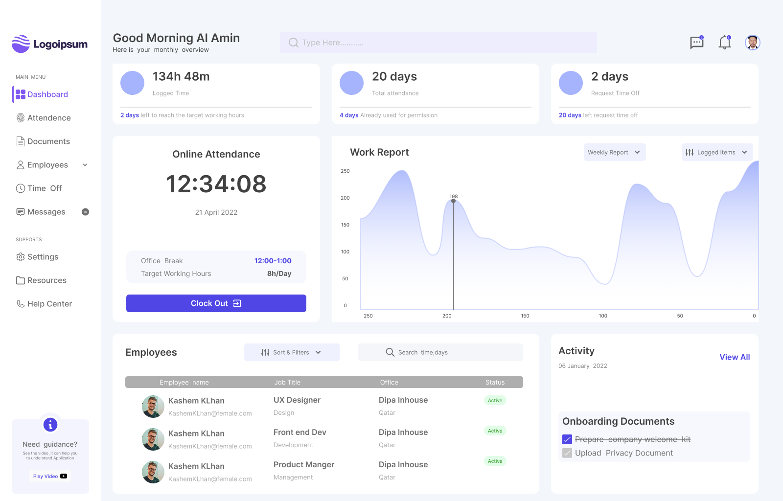This screenshot has height=501, width=783.
Task: Select the search magnifier in the Employees panel
Action: click(390, 352)
